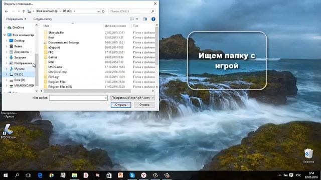Open PowerPoint from the taskbar
This screenshot has height=180, width=321.
tap(120, 175)
